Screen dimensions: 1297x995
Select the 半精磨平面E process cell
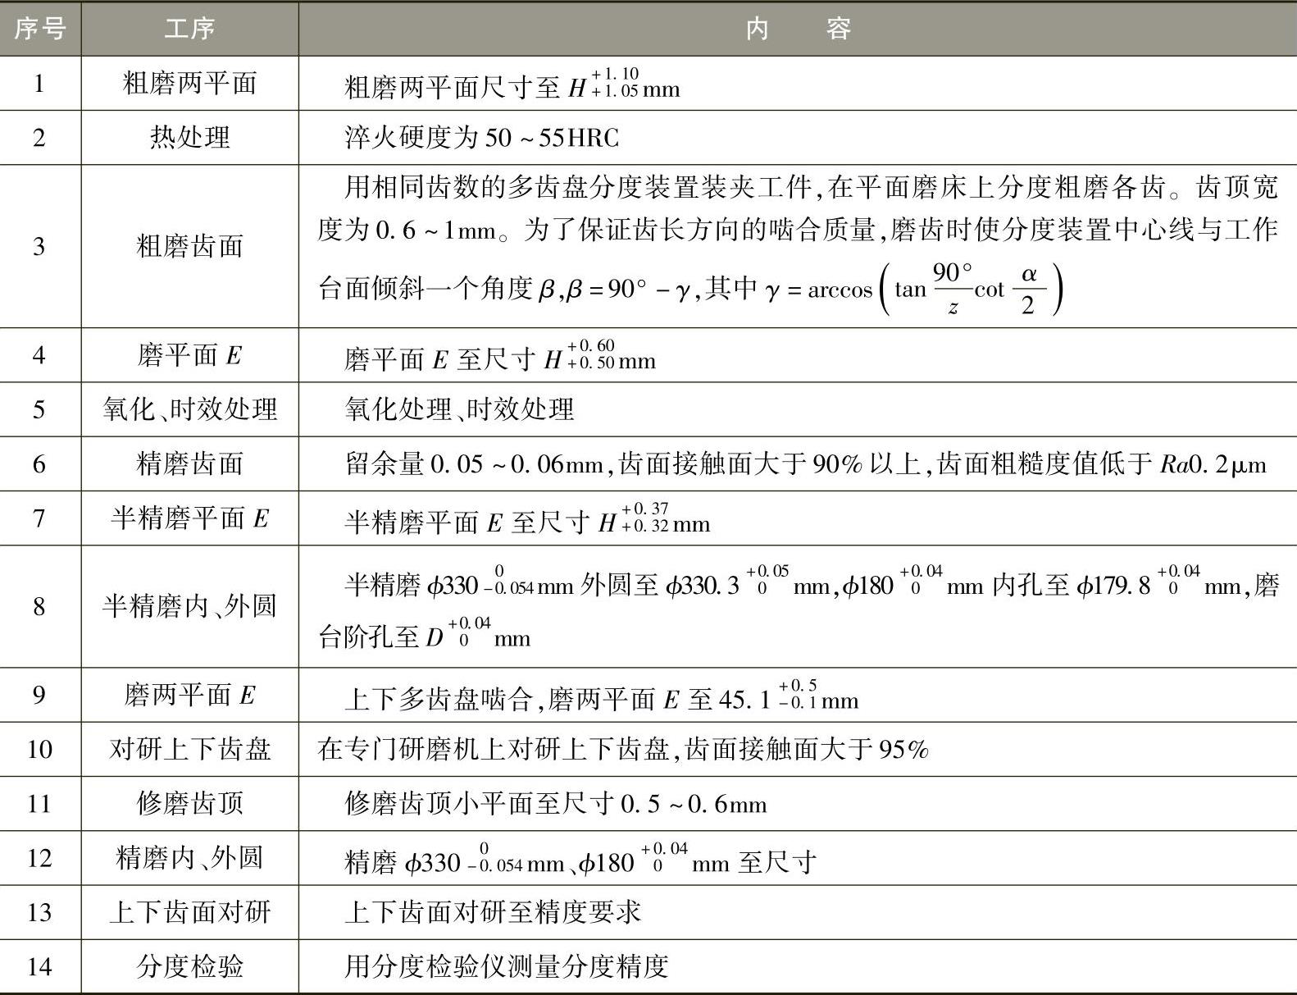pos(189,518)
